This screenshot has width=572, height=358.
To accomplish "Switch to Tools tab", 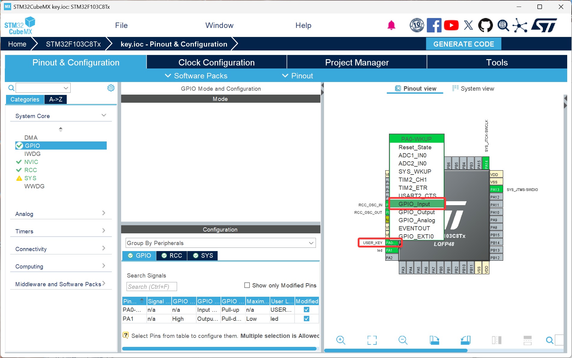I will (497, 62).
